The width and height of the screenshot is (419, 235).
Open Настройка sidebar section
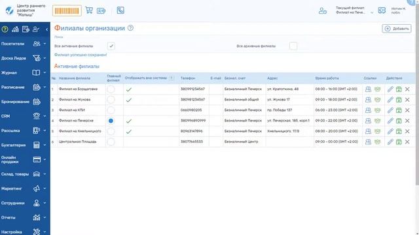point(25,231)
